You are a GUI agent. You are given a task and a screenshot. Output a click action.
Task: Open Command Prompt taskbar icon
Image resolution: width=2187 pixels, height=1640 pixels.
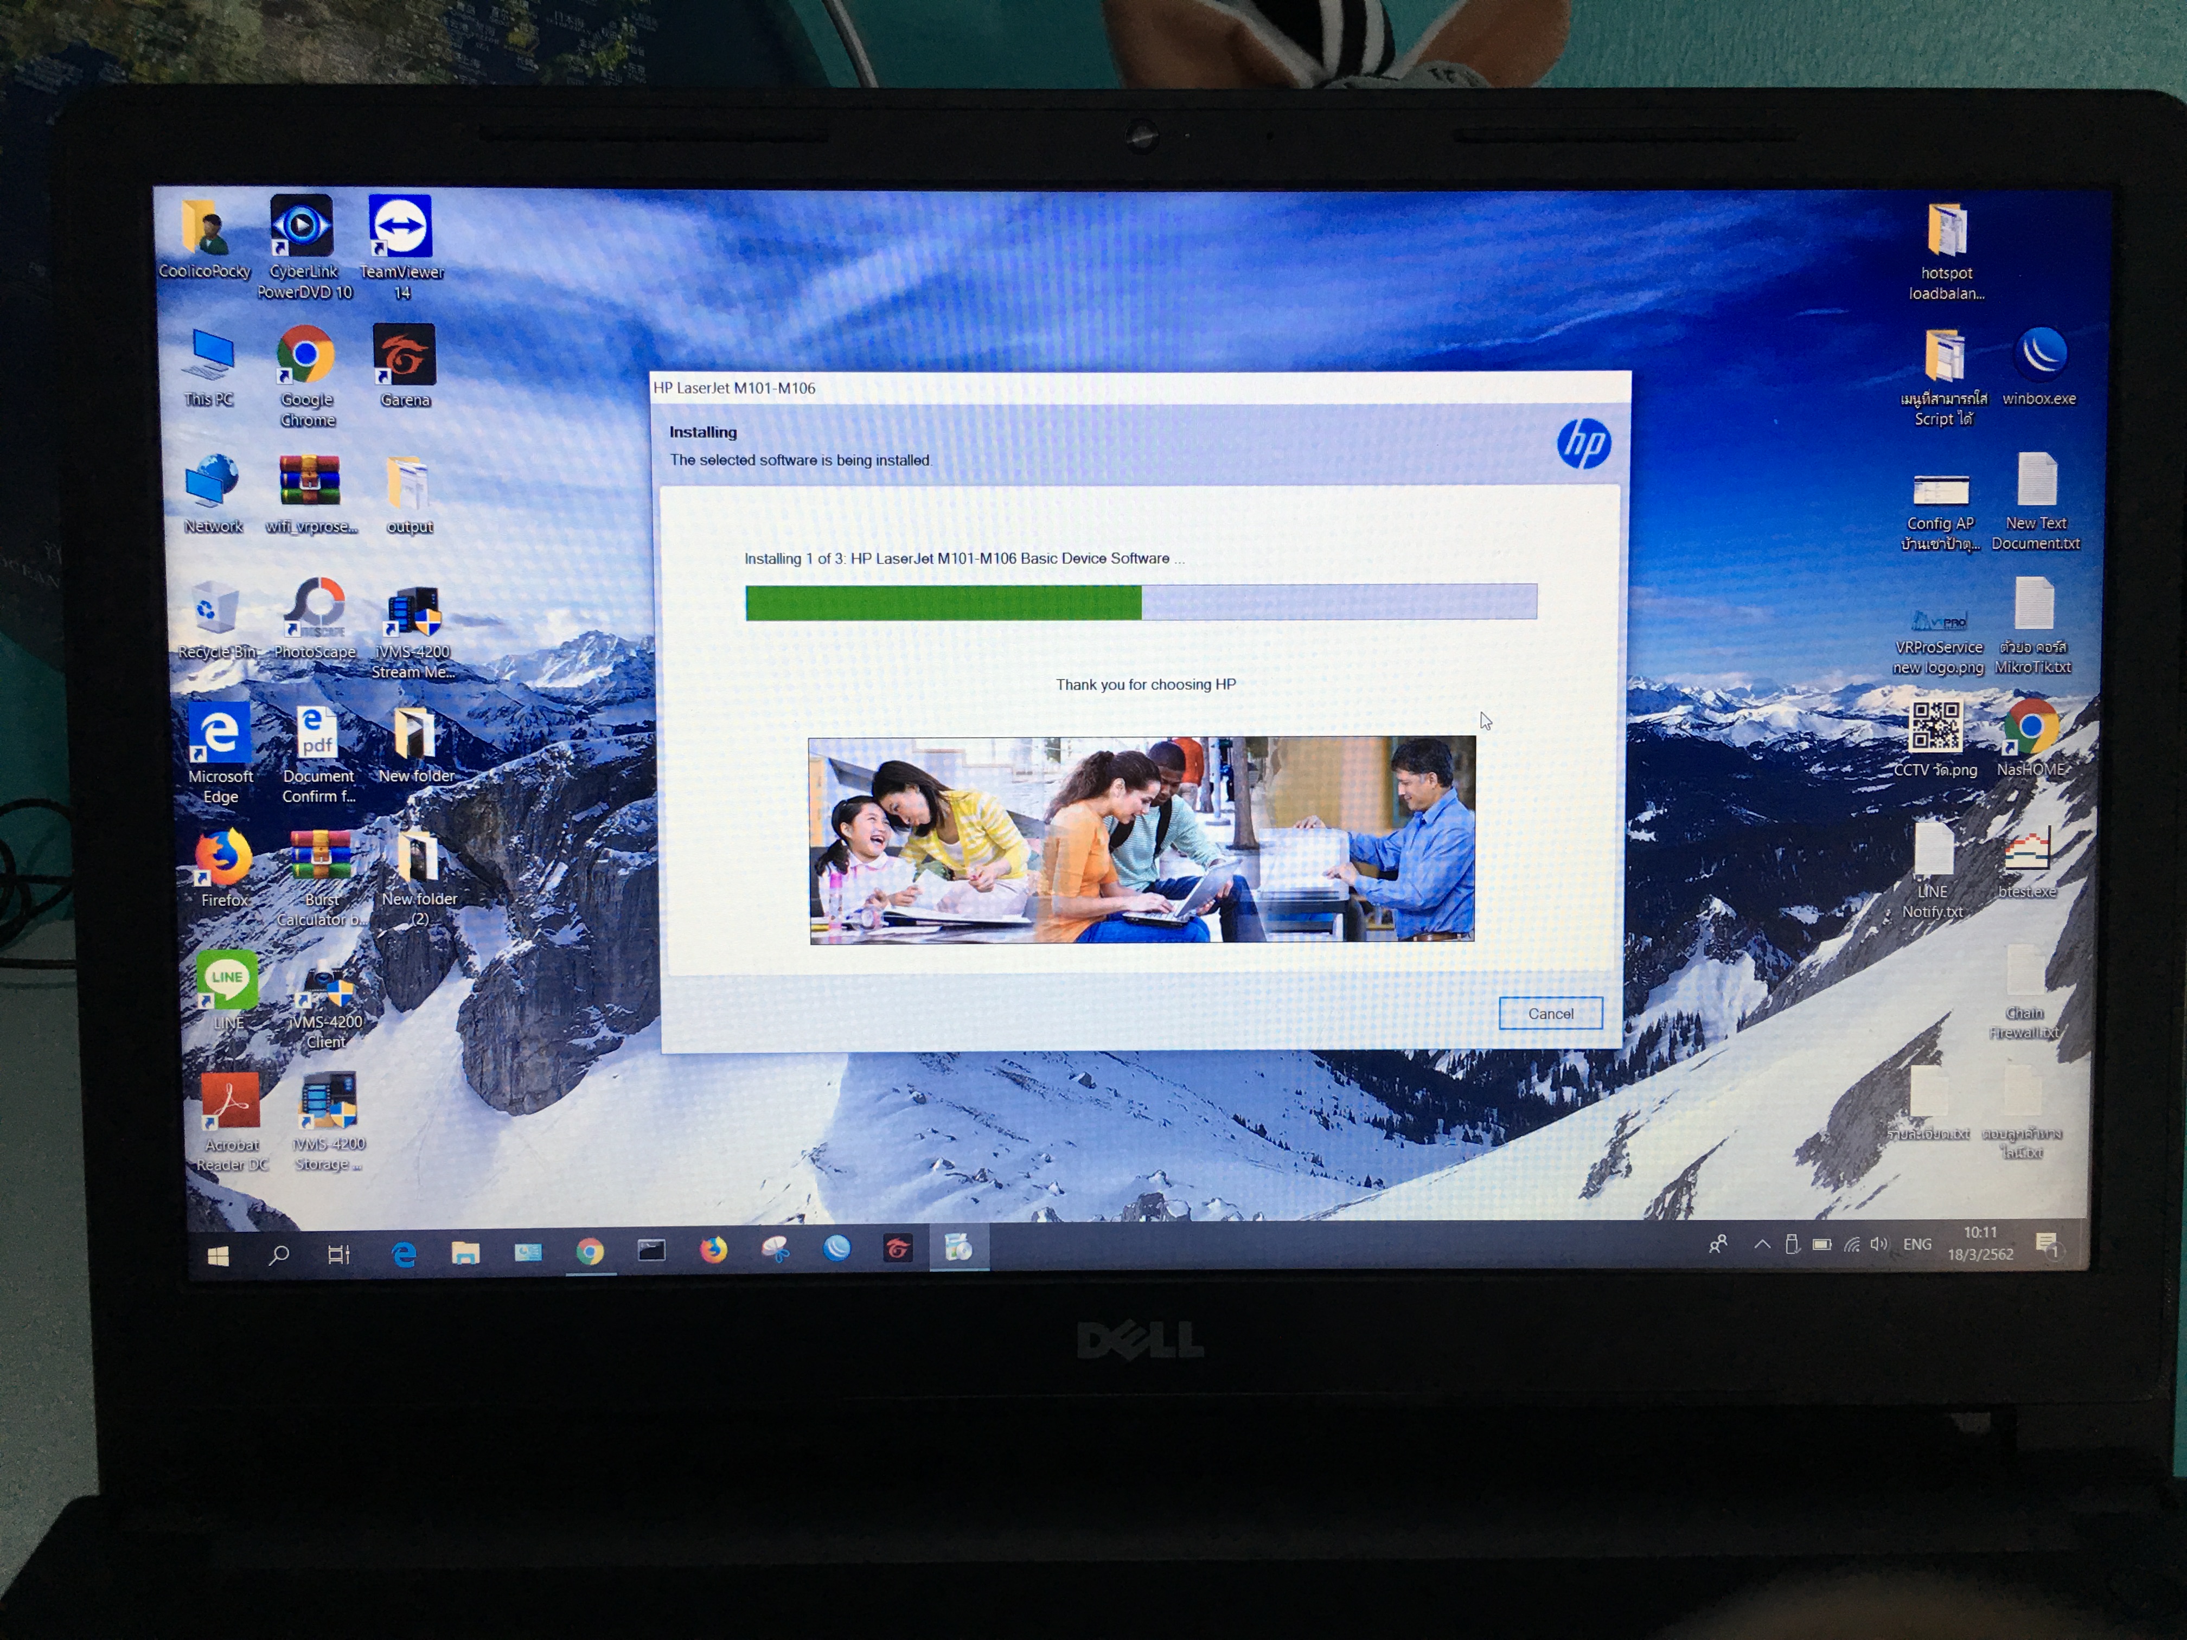650,1252
